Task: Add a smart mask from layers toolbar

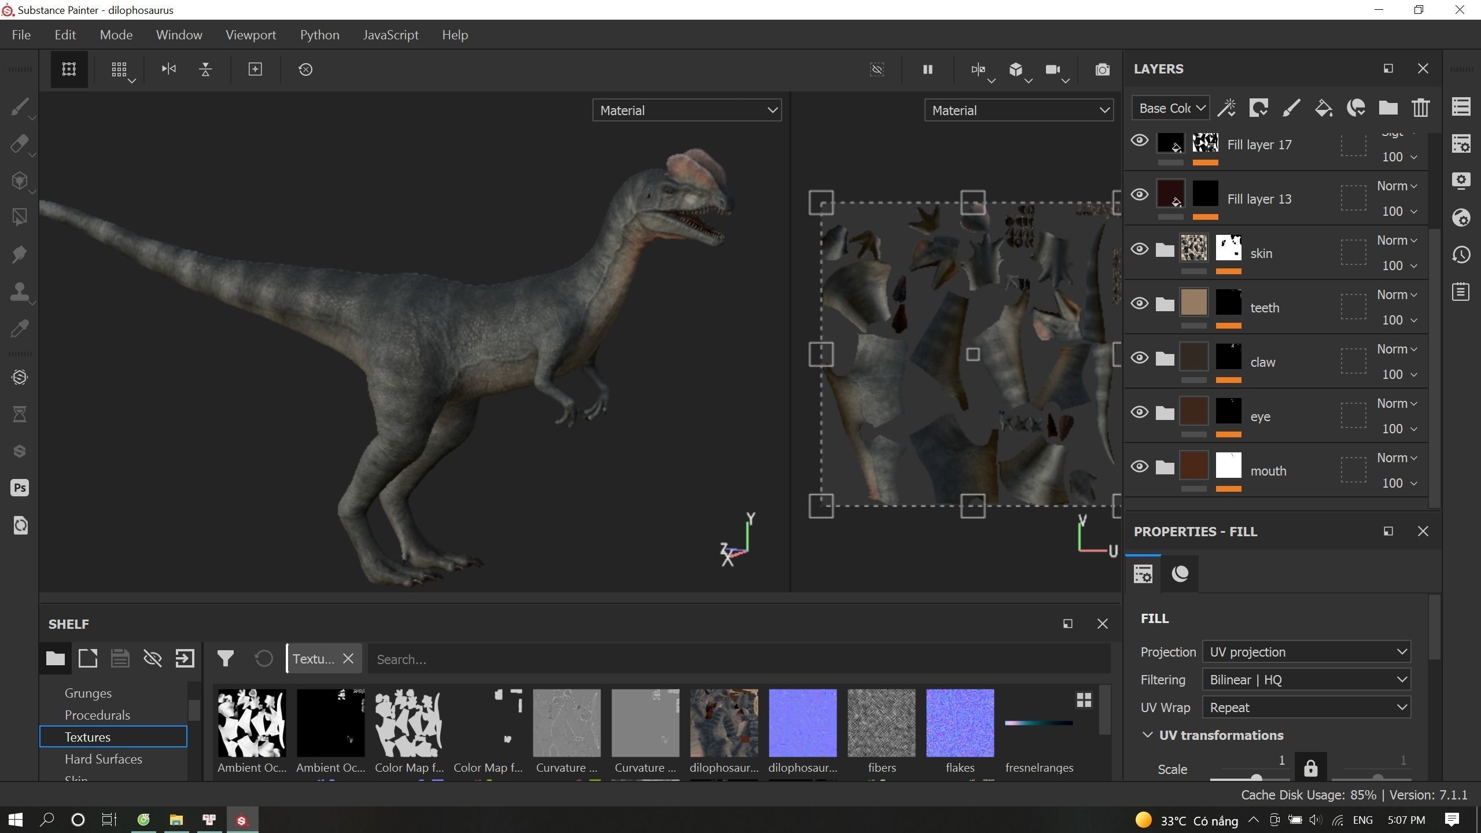Action: coord(1259,108)
